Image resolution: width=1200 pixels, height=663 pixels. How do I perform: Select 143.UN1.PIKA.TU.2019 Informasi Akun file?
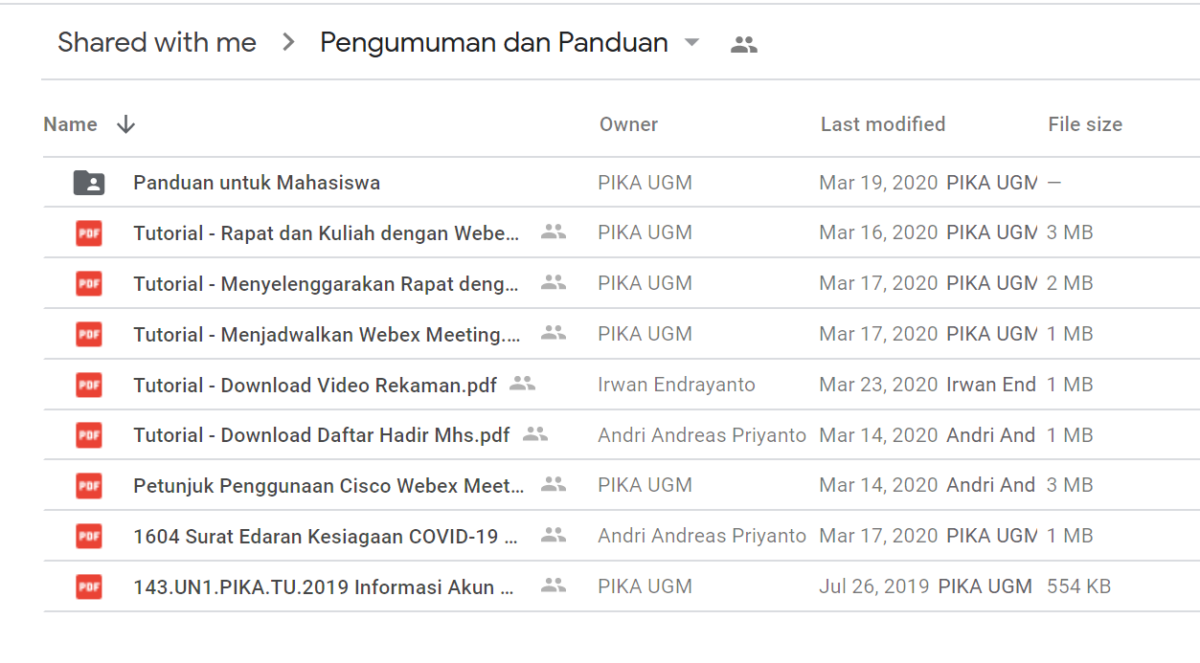[324, 586]
